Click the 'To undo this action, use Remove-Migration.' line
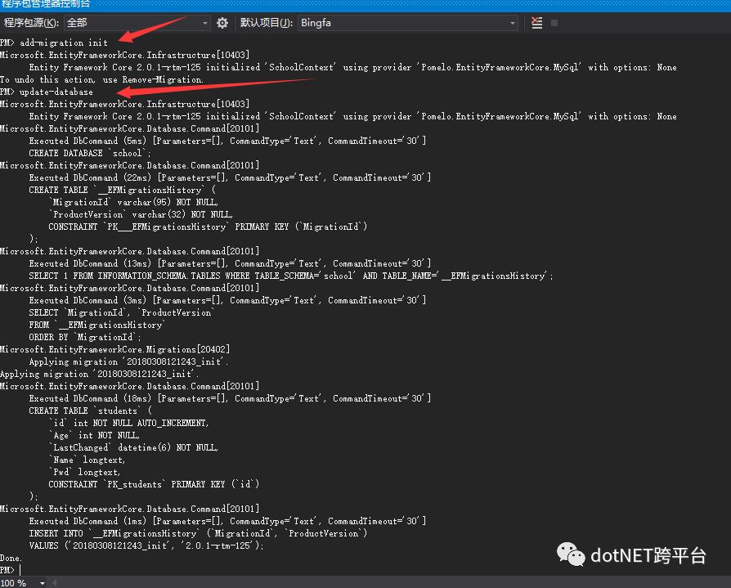This screenshot has width=731, height=588. (101, 80)
